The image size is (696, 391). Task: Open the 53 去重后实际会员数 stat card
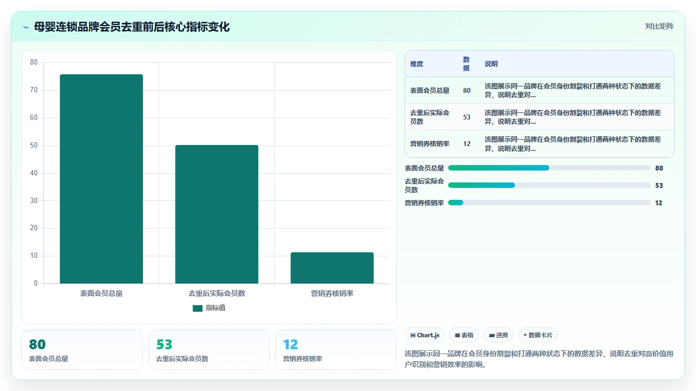pyautogui.click(x=209, y=350)
